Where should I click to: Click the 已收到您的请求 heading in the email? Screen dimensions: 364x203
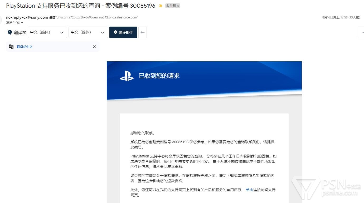click(159, 76)
